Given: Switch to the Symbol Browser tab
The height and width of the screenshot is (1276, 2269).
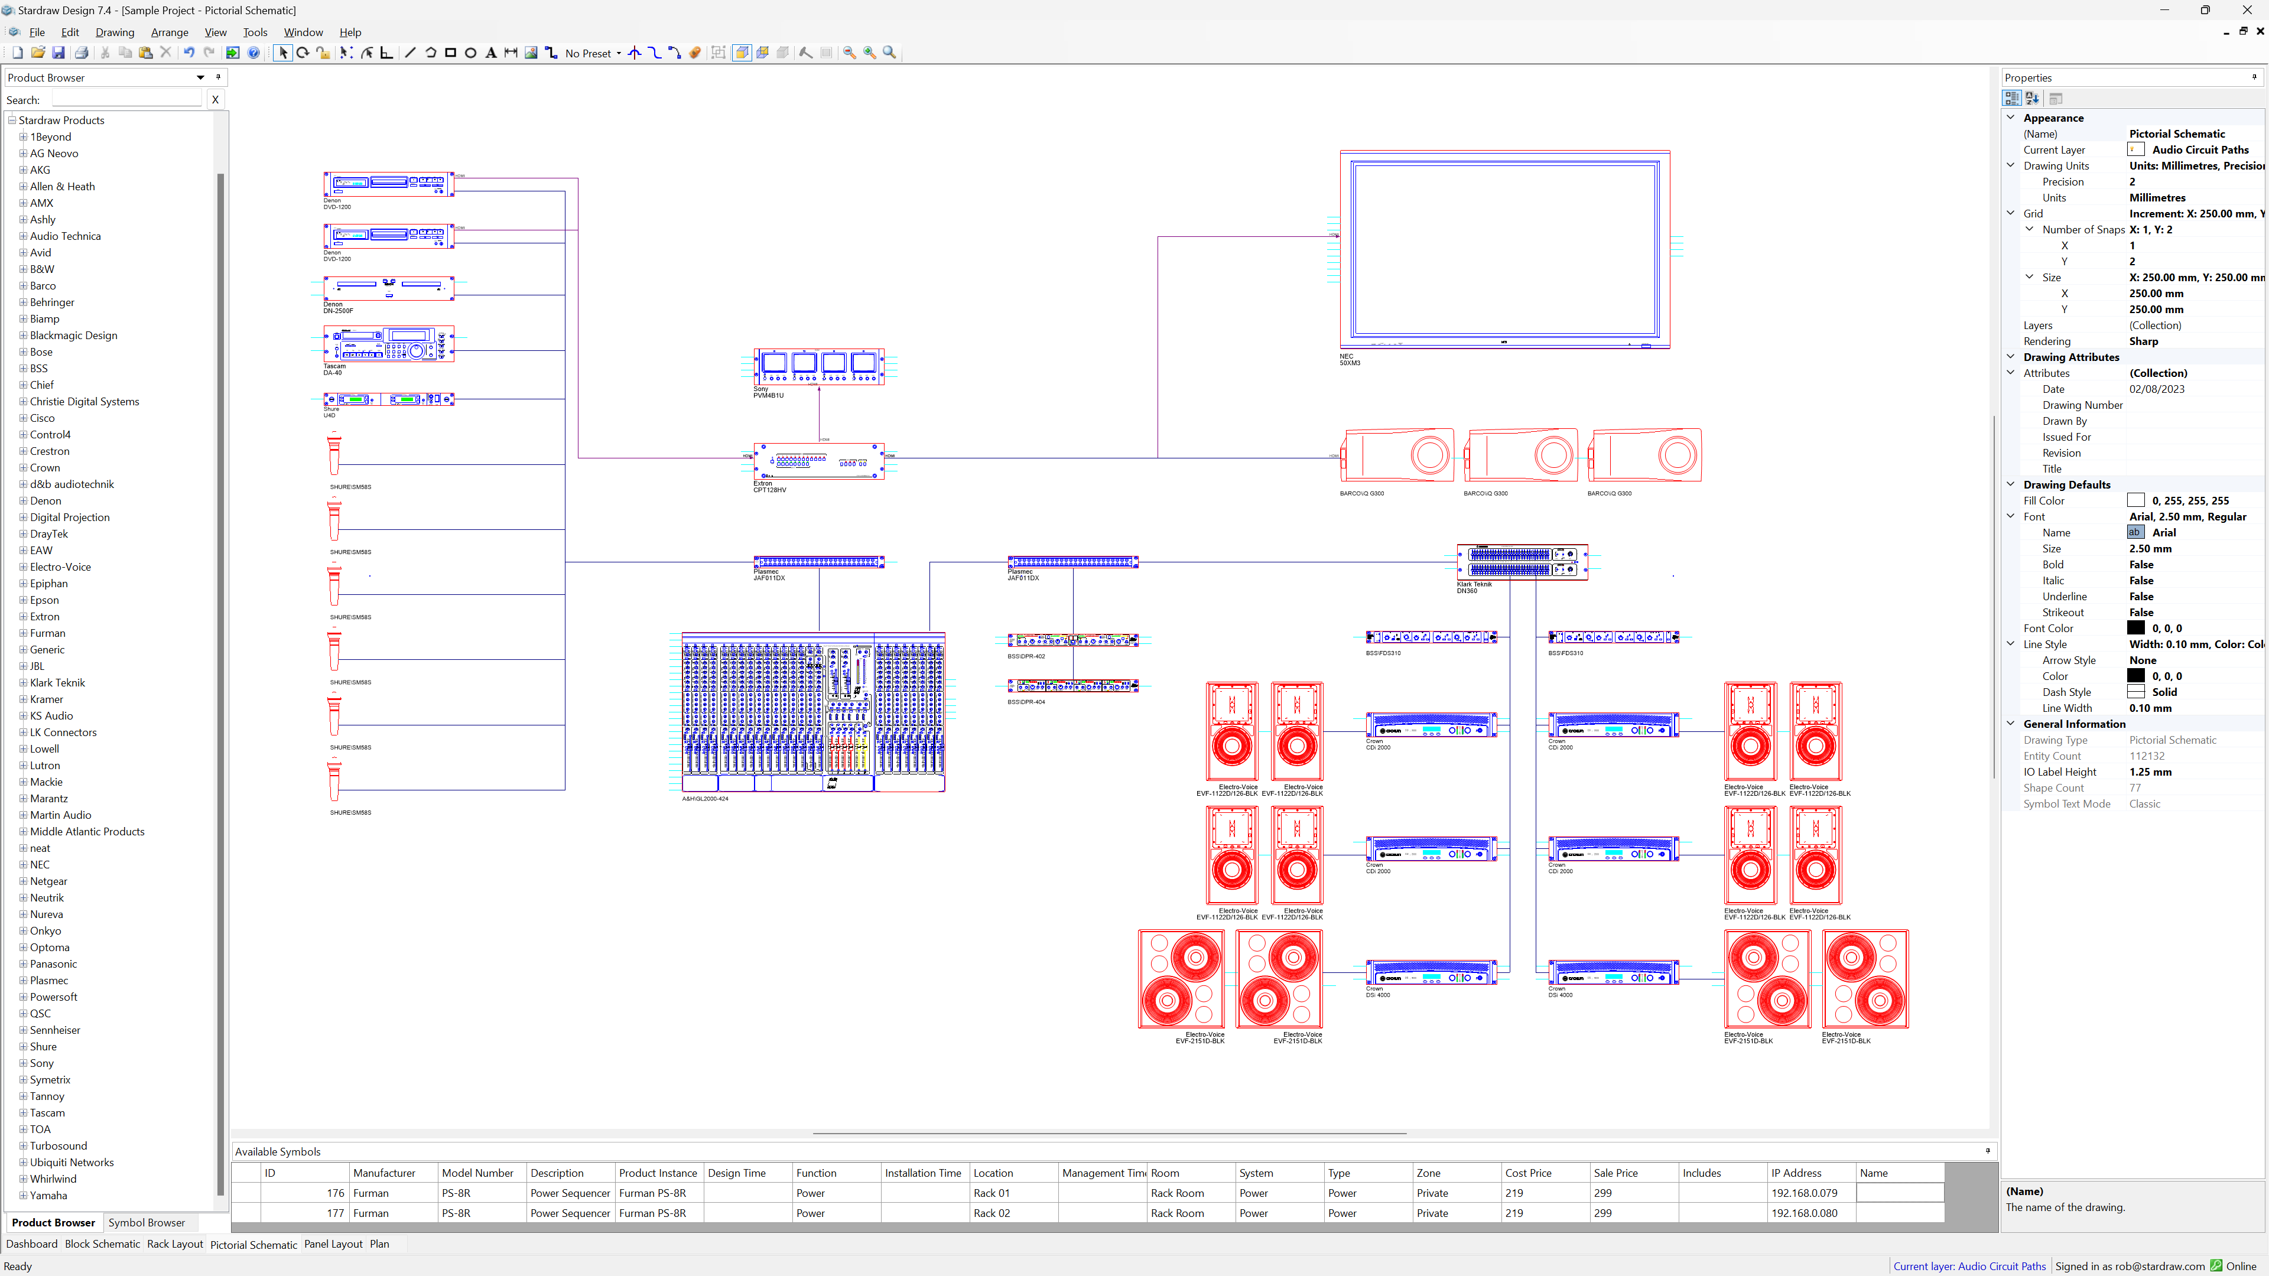Looking at the screenshot, I should (x=146, y=1222).
